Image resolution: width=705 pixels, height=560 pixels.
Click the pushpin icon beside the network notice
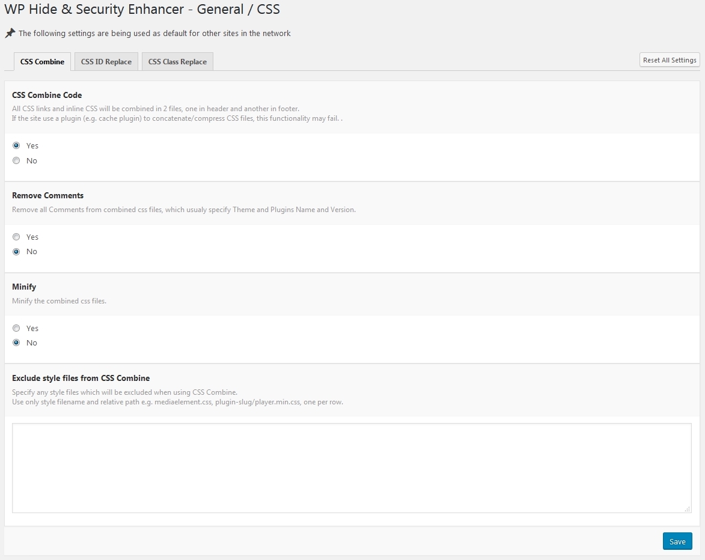pos(10,33)
